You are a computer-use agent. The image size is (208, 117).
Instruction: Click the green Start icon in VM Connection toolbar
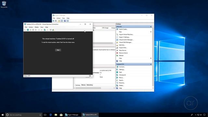pyautogui.click(x=28, y=30)
